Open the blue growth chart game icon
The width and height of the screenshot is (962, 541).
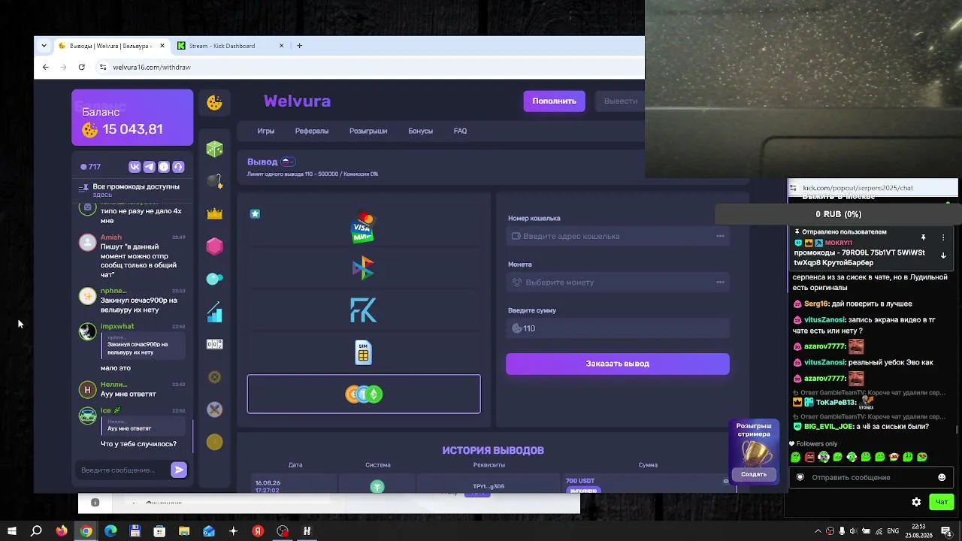[x=215, y=311]
